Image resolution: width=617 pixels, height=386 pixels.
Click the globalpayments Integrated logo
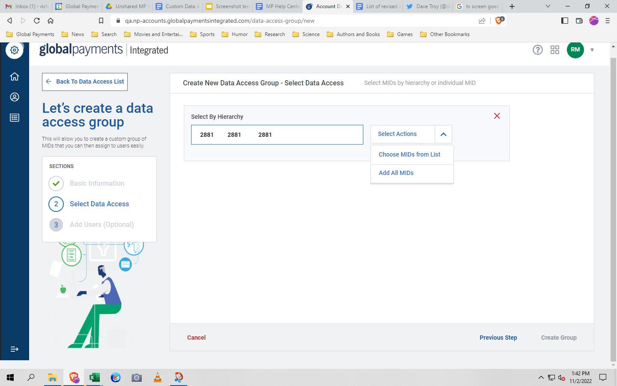(104, 50)
